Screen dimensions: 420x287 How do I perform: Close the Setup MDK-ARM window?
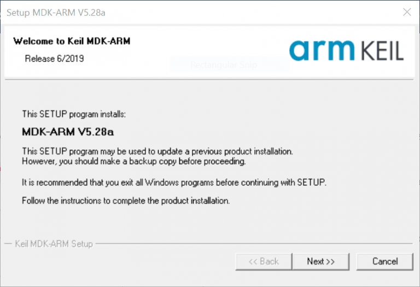pos(406,11)
